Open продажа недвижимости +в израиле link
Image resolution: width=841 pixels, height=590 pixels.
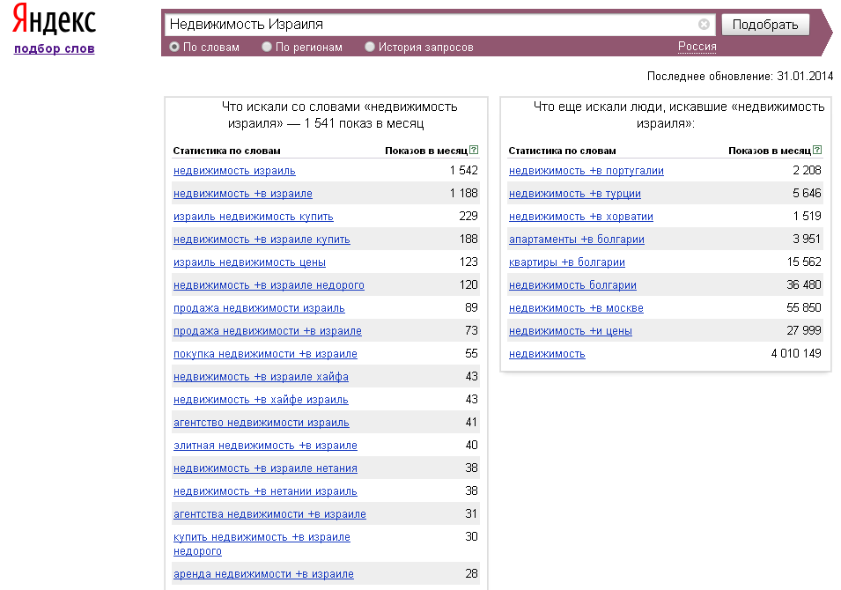tap(268, 331)
